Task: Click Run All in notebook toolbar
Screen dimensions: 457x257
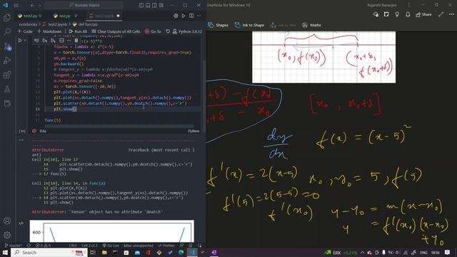Action: [78, 31]
